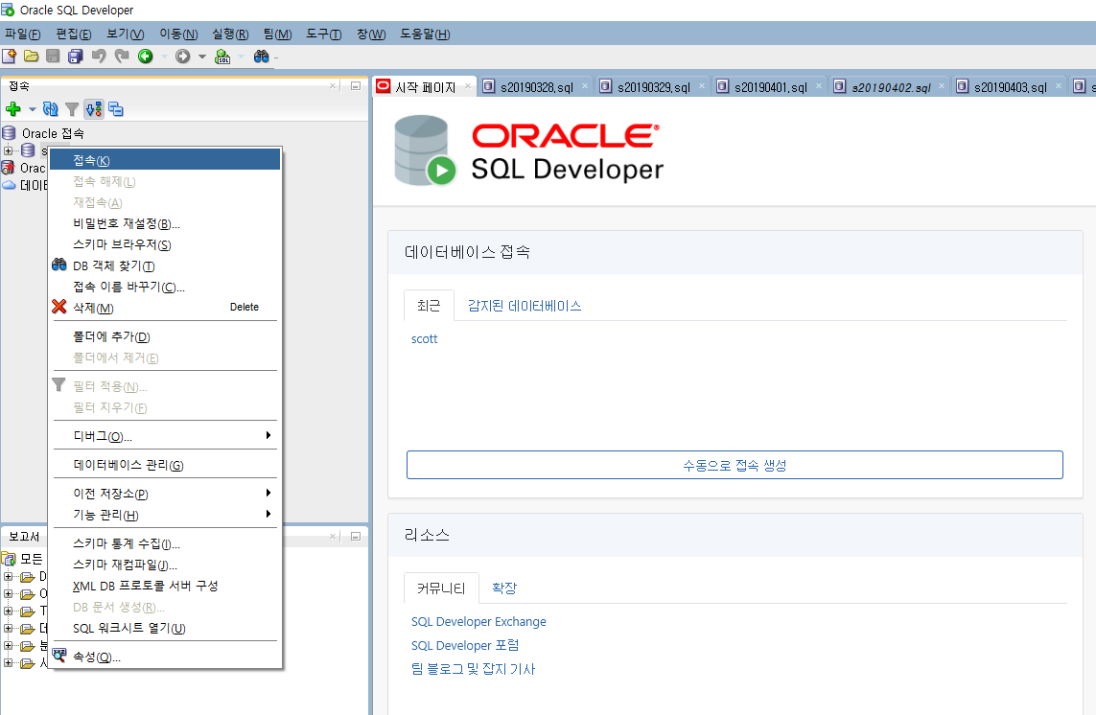Open the 편집(E) menu
Image resolution: width=1096 pixels, height=715 pixels.
tap(74, 34)
